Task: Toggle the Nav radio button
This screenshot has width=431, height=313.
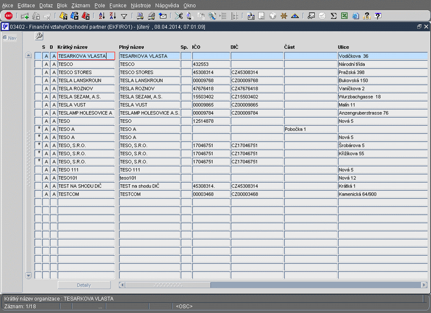Action: pyautogui.click(x=5, y=38)
